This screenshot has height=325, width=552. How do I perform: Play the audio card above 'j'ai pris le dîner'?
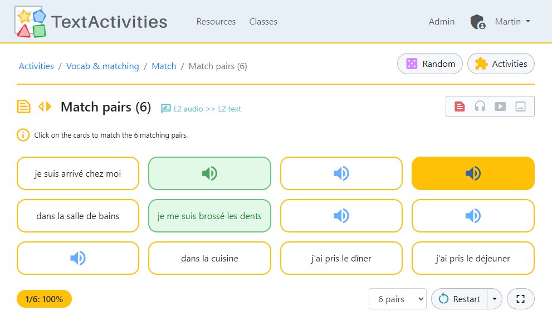[341, 216]
